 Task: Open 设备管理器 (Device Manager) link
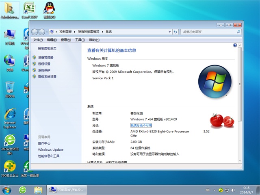click(x=45, y=58)
